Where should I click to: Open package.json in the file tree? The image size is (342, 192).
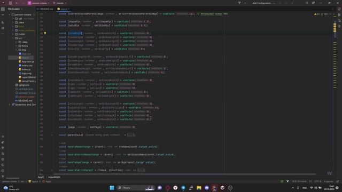point(24,89)
